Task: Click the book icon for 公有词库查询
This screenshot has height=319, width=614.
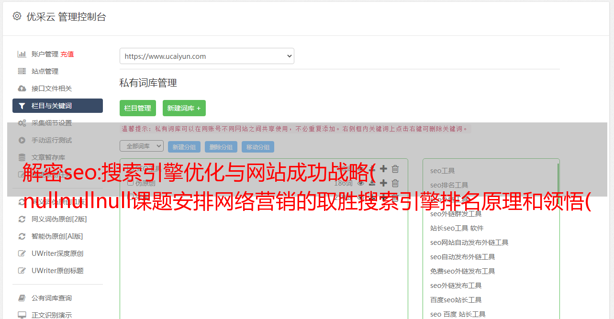Action: coord(22,298)
